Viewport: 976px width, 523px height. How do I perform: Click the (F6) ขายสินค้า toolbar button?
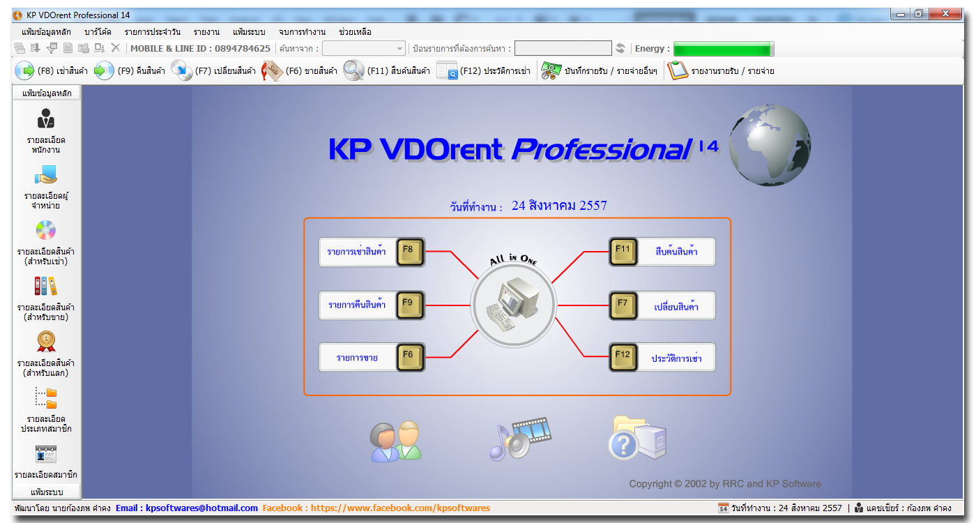[x=300, y=70]
